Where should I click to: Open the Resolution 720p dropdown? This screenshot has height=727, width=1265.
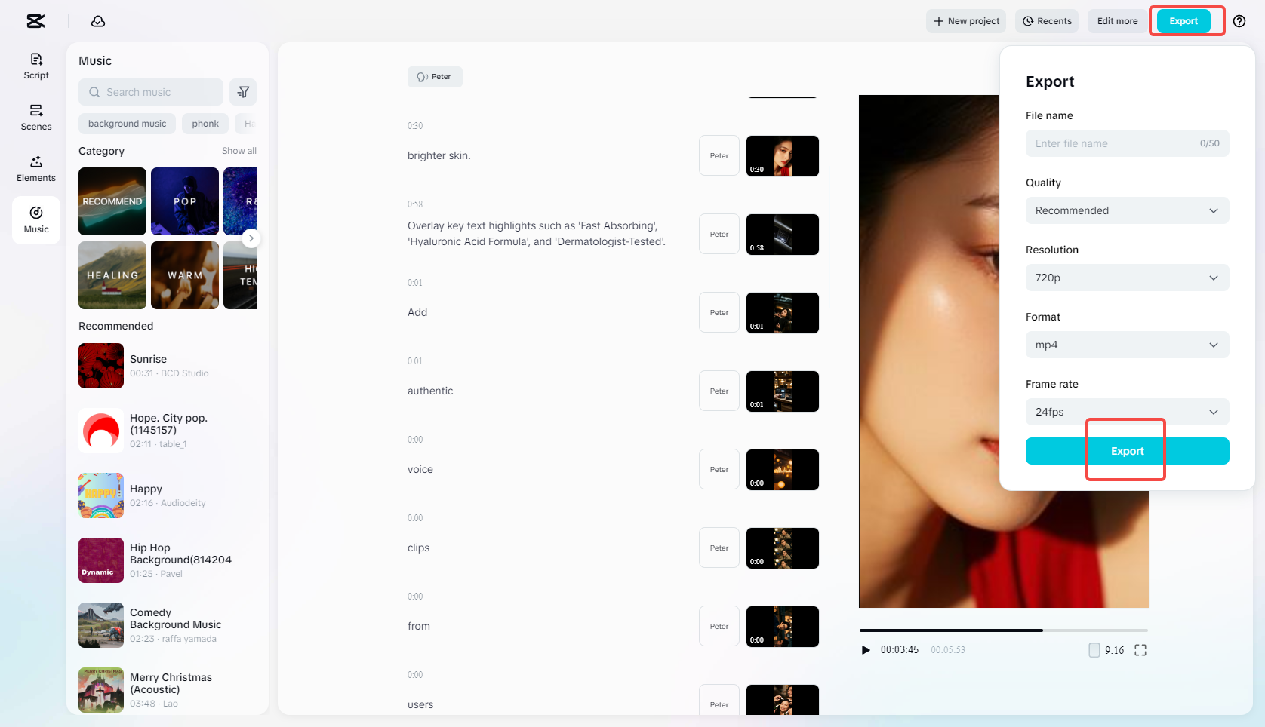(1127, 278)
